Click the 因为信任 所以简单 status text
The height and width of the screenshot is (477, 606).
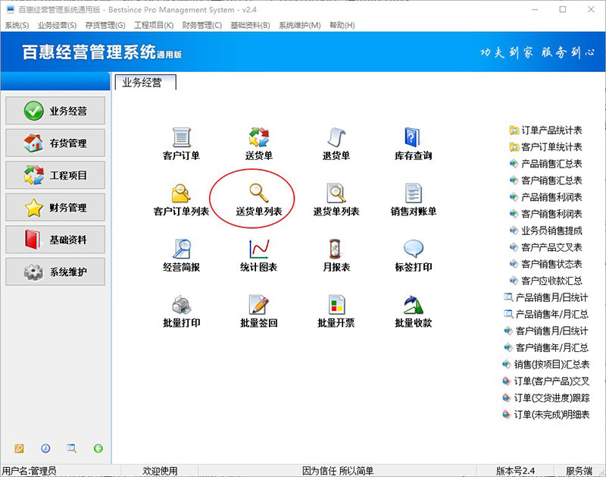point(338,471)
